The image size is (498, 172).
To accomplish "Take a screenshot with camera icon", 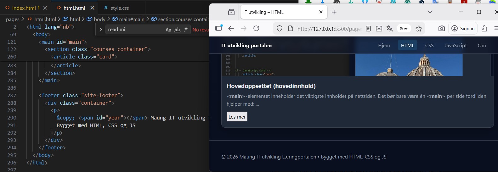I will pyautogui.click(x=442, y=28).
